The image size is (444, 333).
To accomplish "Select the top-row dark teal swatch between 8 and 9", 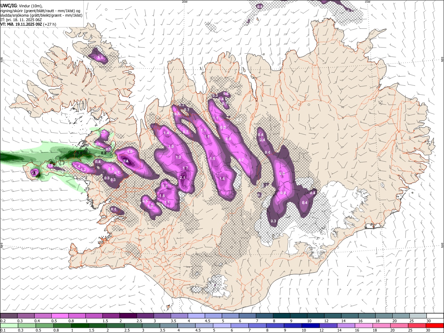I will [282, 316].
